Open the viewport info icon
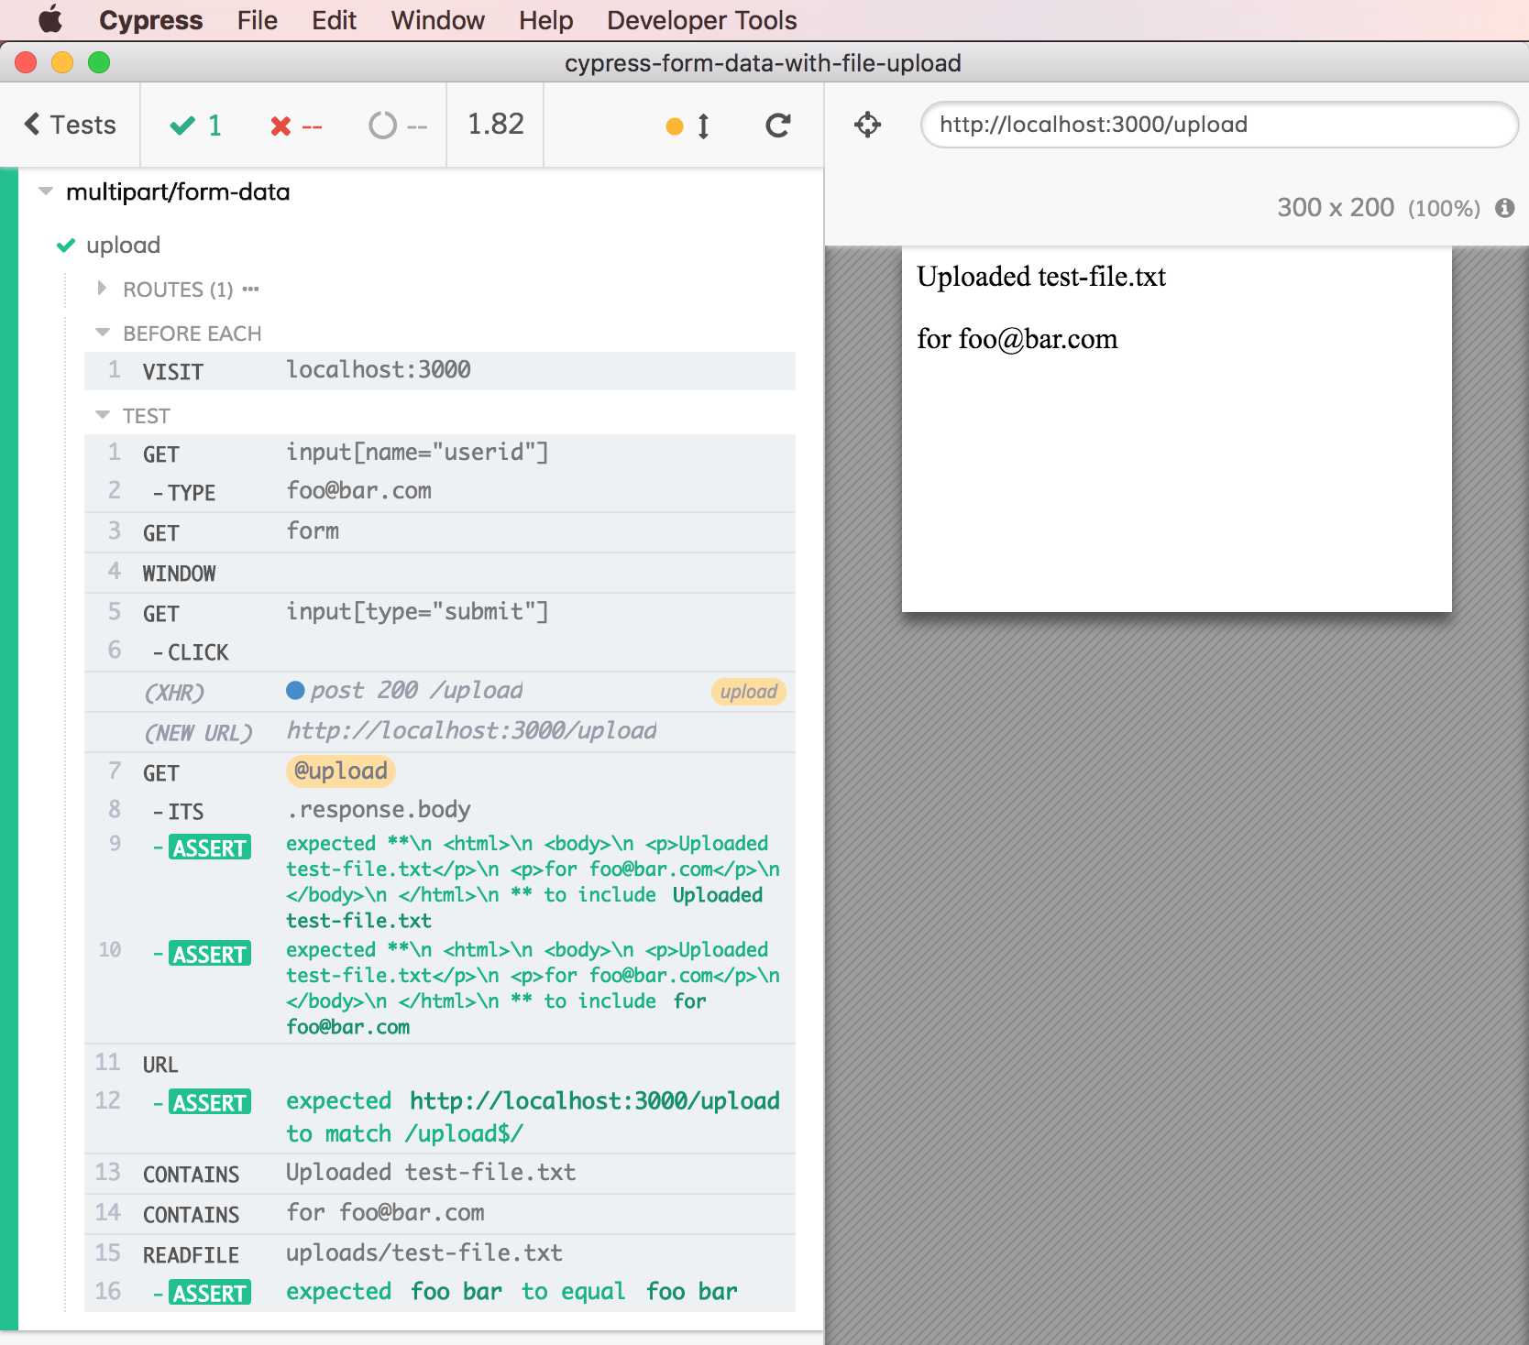 1505,208
